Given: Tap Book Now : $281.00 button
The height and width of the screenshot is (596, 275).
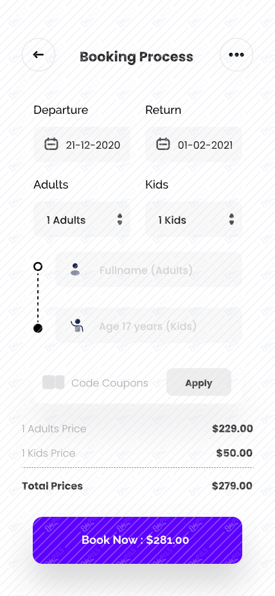Looking at the screenshot, I should click(x=137, y=540).
